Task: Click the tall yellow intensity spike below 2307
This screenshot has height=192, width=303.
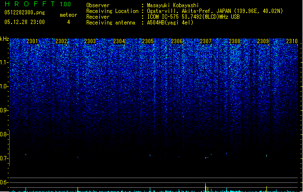Action: click(x=205, y=188)
